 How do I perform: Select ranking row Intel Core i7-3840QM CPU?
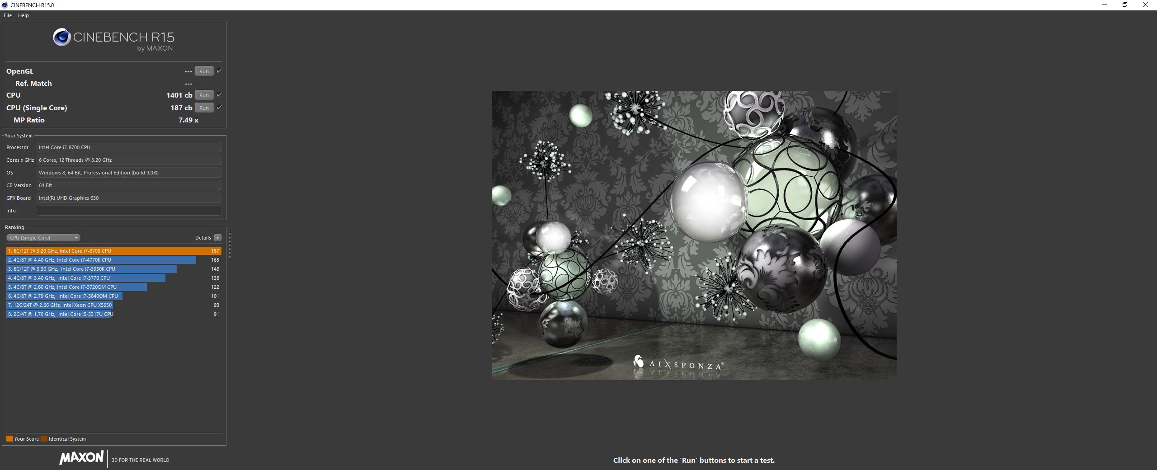pyautogui.click(x=114, y=296)
